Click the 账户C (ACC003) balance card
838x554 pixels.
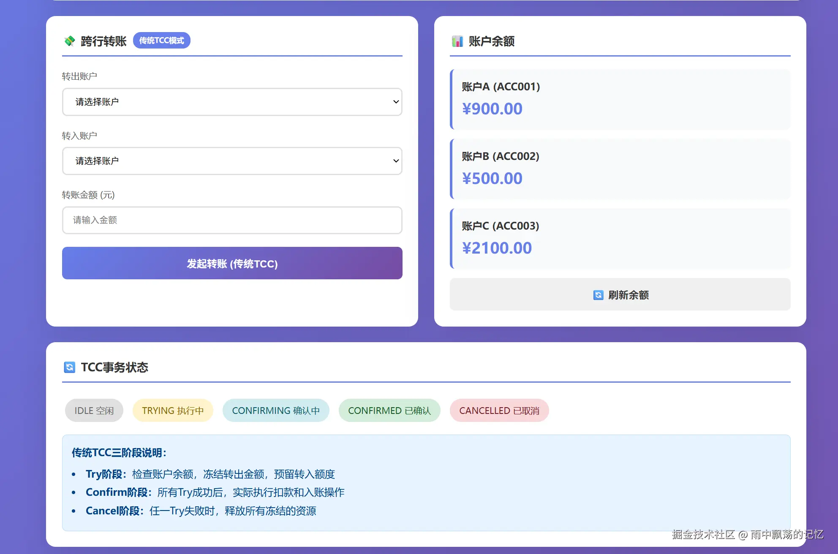[620, 238]
